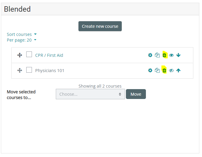The image size is (202, 157).
Task: Open the Physicians 101 course link
Action: pyautogui.click(x=50, y=71)
